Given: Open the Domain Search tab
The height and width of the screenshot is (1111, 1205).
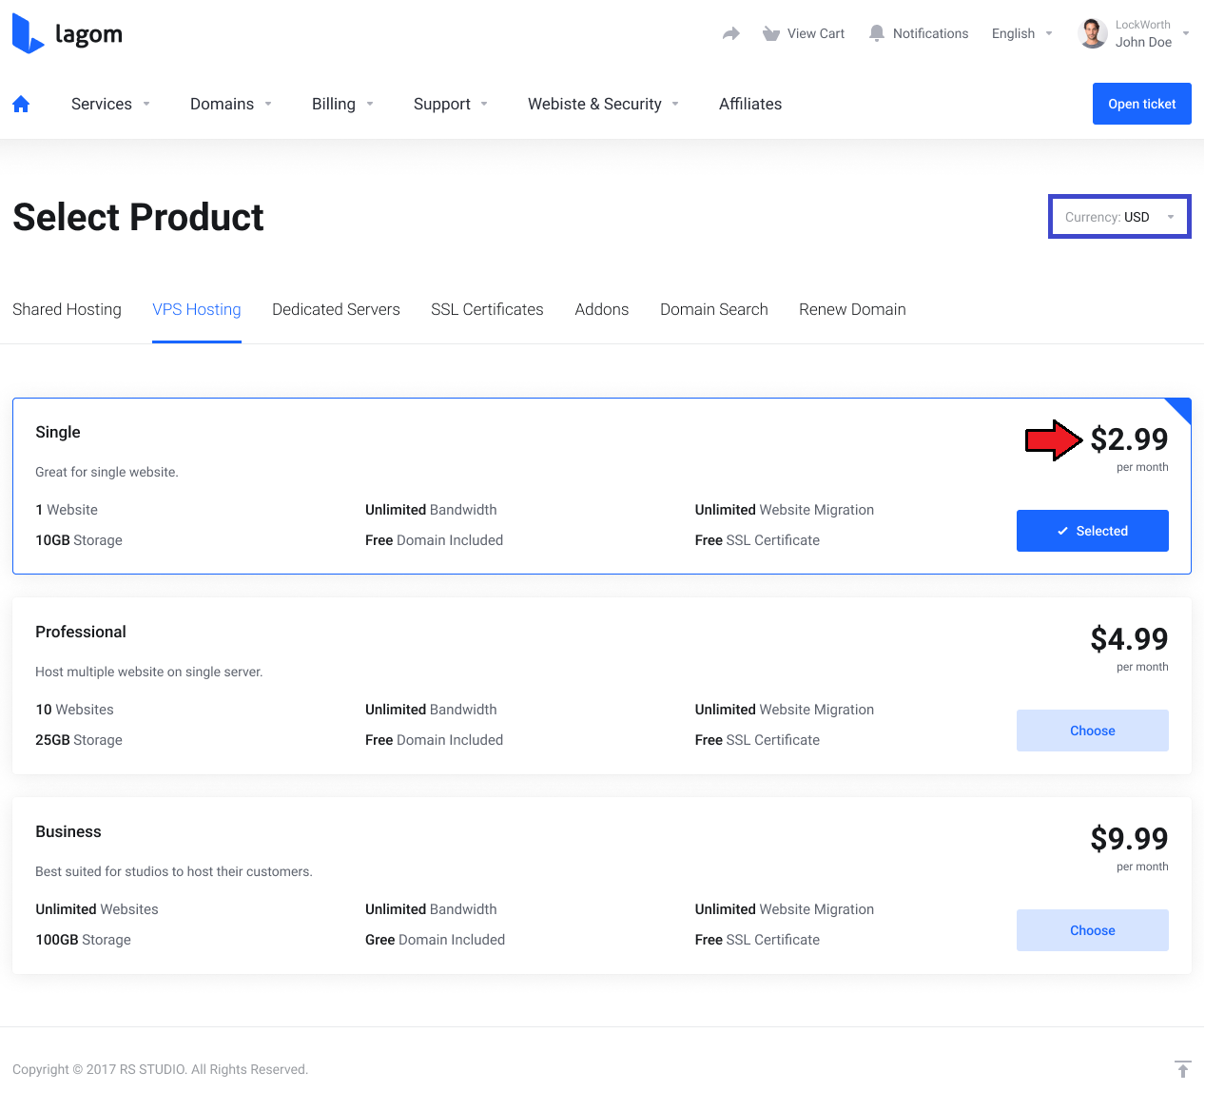Looking at the screenshot, I should 714,309.
